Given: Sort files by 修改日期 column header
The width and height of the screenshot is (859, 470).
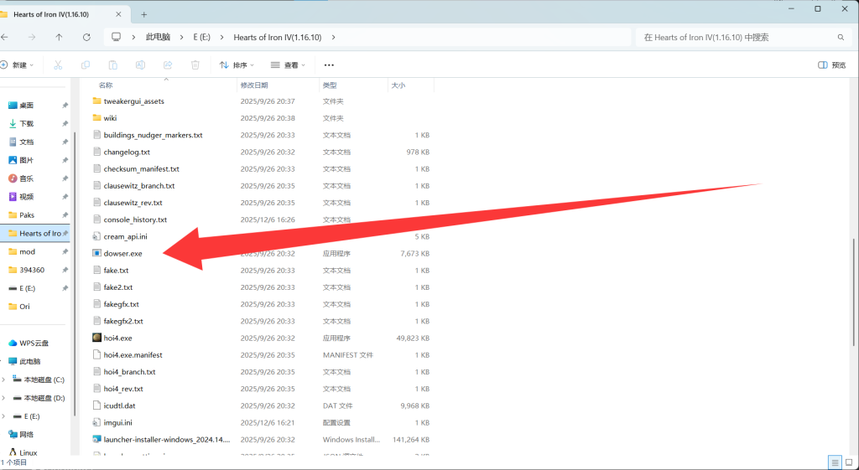Looking at the screenshot, I should [254, 85].
